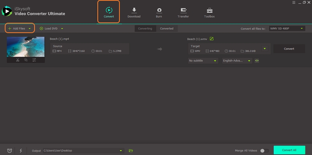Viewport: 312px width, 155px height.
Task: Open the scheduler alarm clock icon
Action: point(10,151)
